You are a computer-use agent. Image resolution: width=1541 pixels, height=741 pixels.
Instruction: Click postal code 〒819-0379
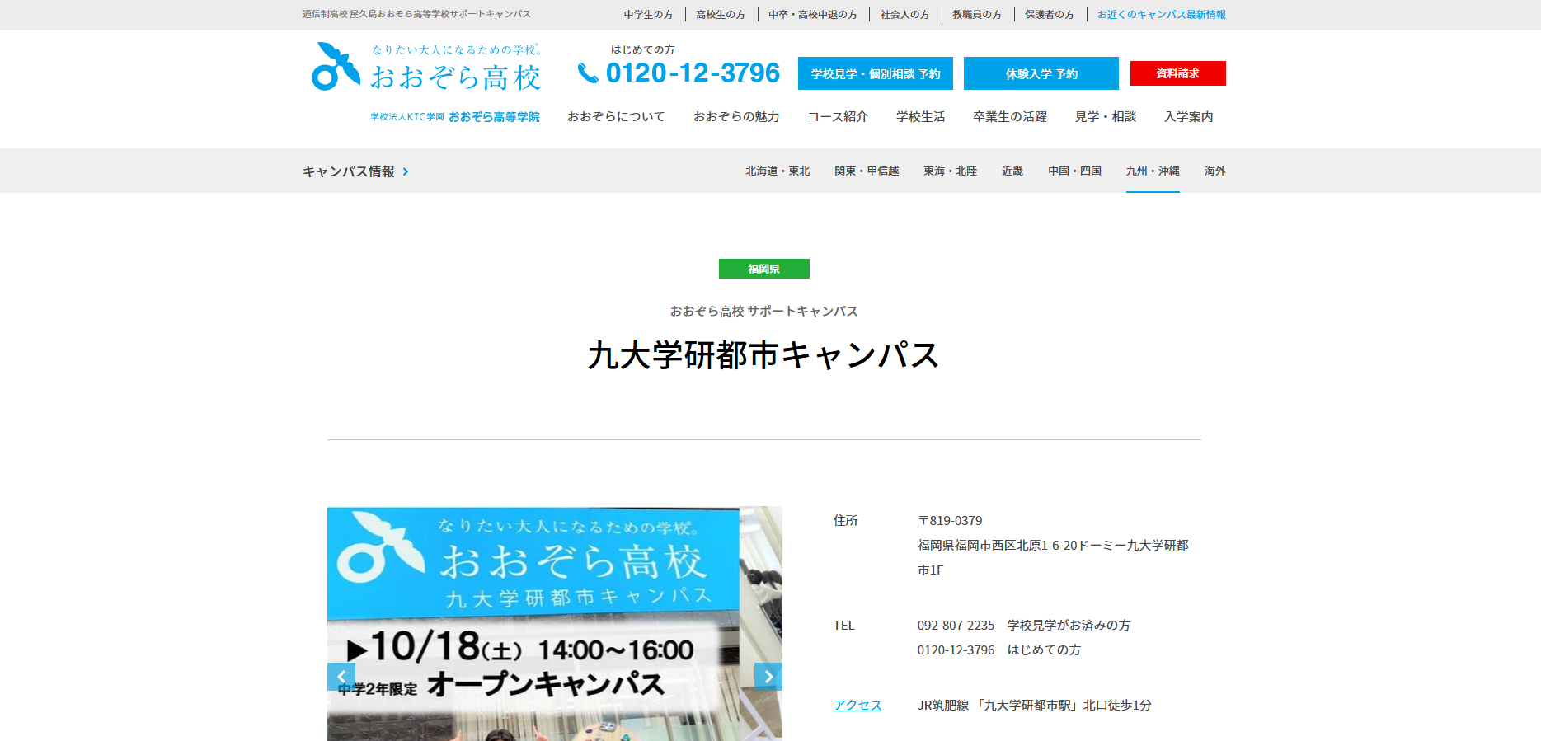pos(950,521)
